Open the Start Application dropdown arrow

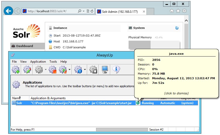(x=46, y=70)
